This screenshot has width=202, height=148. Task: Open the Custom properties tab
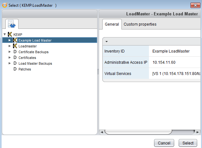click(140, 24)
